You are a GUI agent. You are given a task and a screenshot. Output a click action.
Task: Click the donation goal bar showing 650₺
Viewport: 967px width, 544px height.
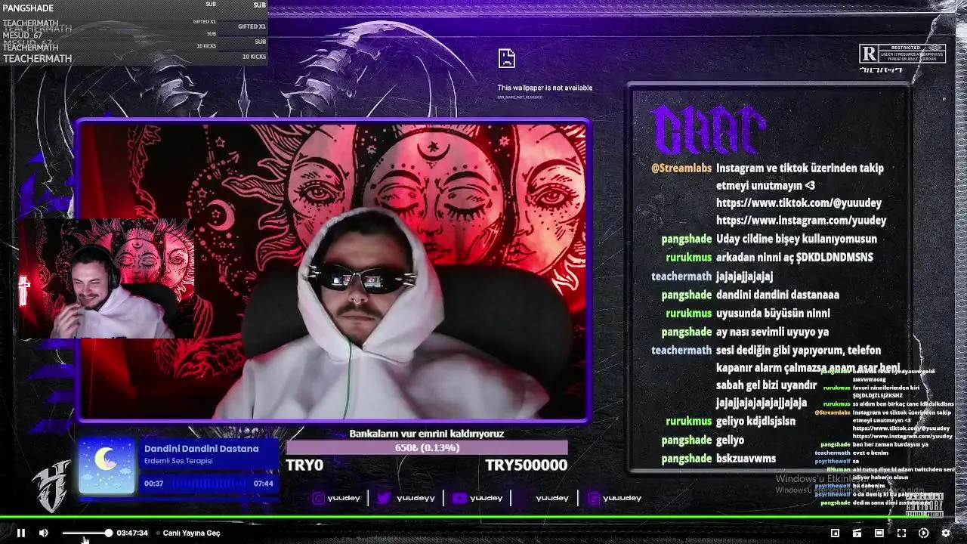(427, 448)
